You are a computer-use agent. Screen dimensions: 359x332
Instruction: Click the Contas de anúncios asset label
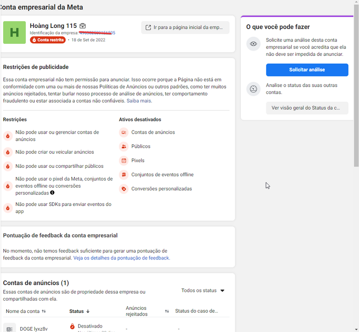tap(153, 132)
